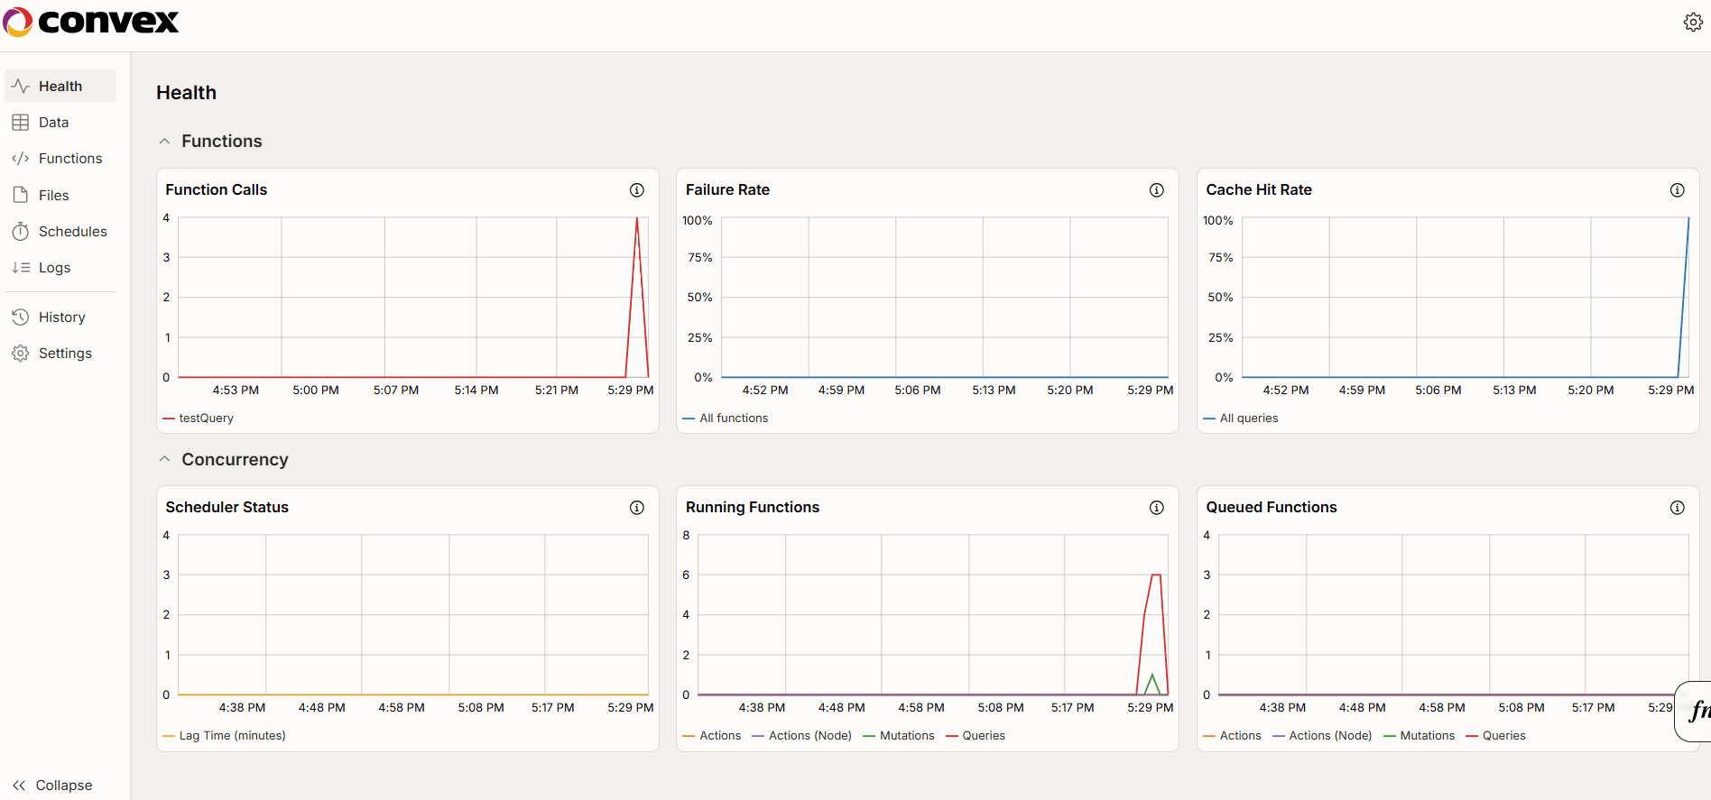Toggle Actions (Node) legend in Running Functions
The width and height of the screenshot is (1711, 800).
click(x=801, y=736)
